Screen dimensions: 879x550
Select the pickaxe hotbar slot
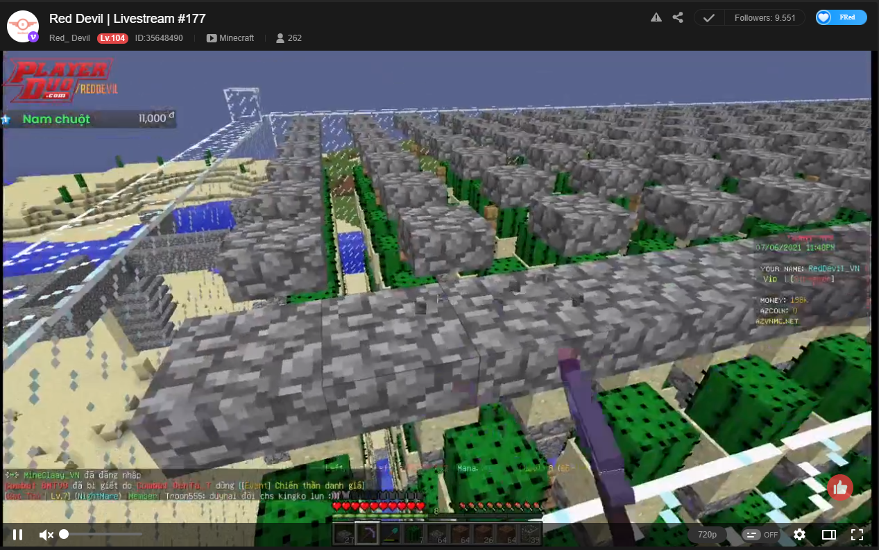tap(367, 534)
